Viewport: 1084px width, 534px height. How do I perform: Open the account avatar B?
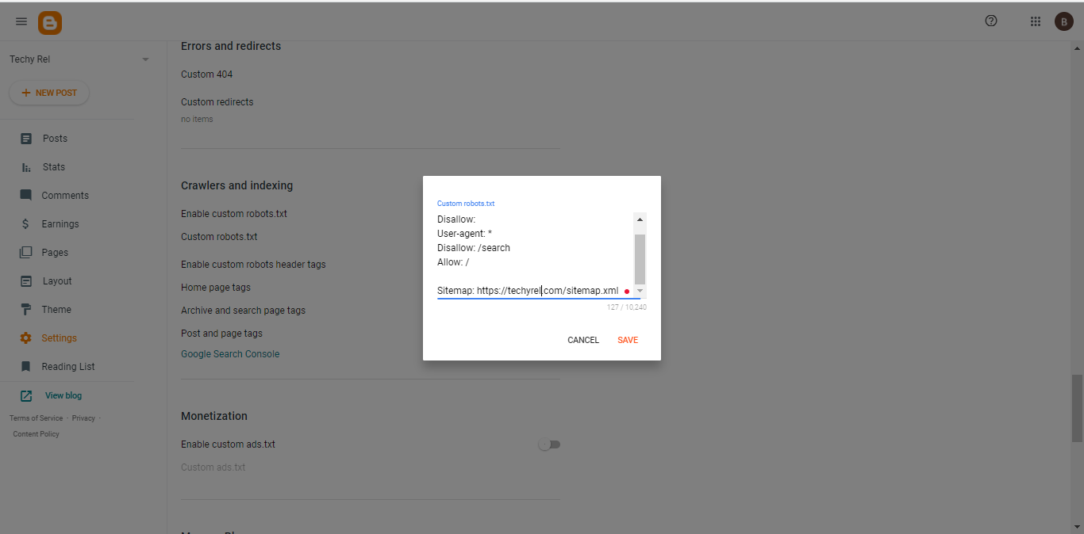(1064, 21)
